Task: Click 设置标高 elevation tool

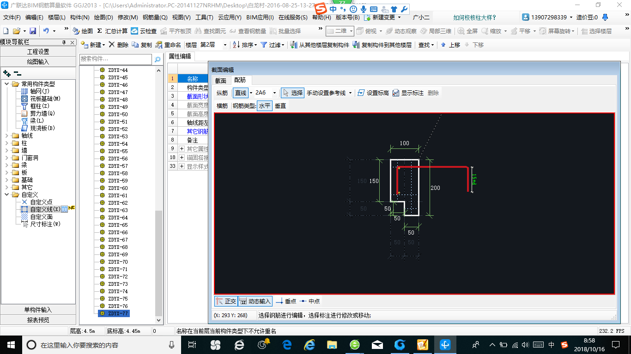Action: [x=373, y=93]
